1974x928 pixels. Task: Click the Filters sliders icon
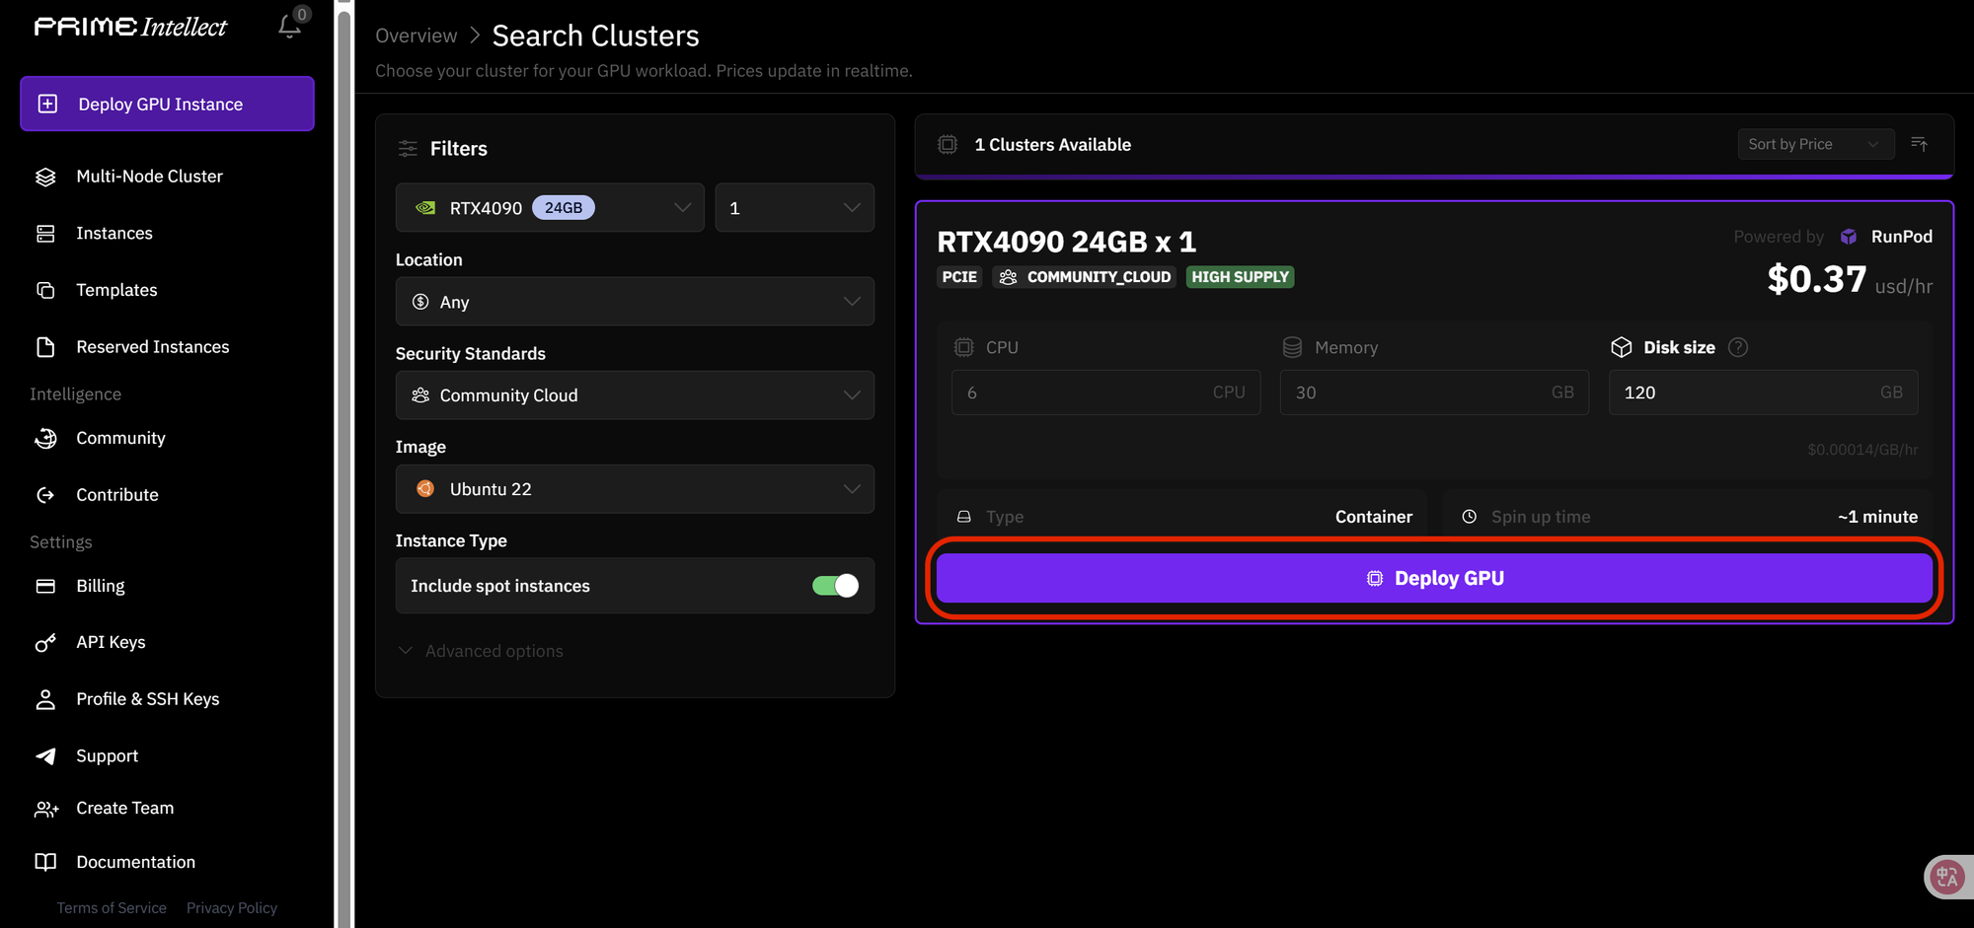(408, 148)
